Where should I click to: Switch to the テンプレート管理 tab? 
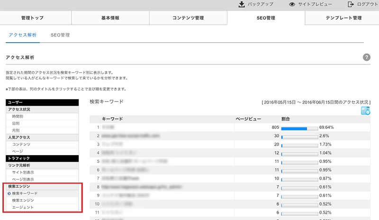coord(343,18)
